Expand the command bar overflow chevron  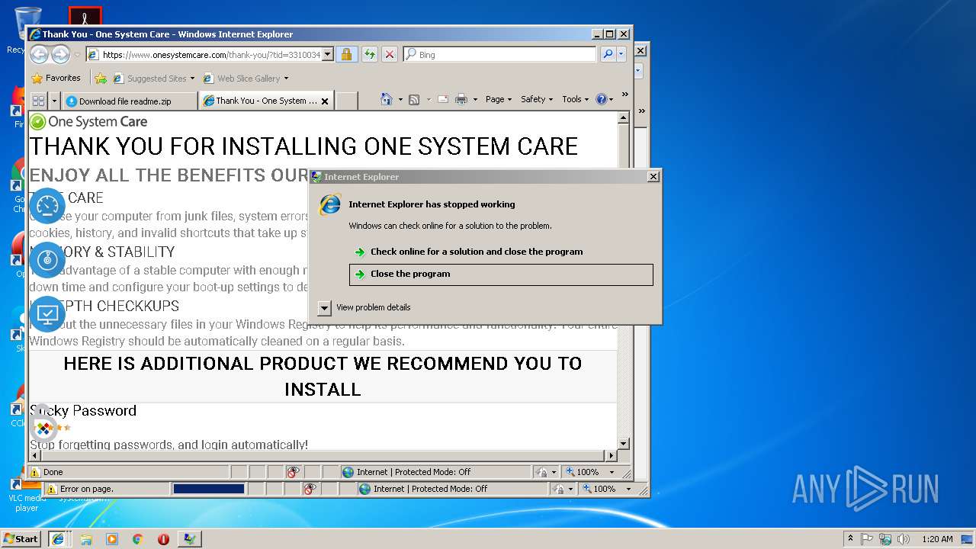(624, 95)
